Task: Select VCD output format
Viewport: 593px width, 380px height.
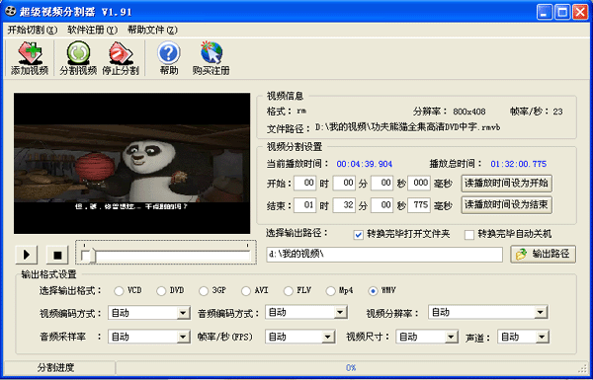Action: (x=119, y=291)
